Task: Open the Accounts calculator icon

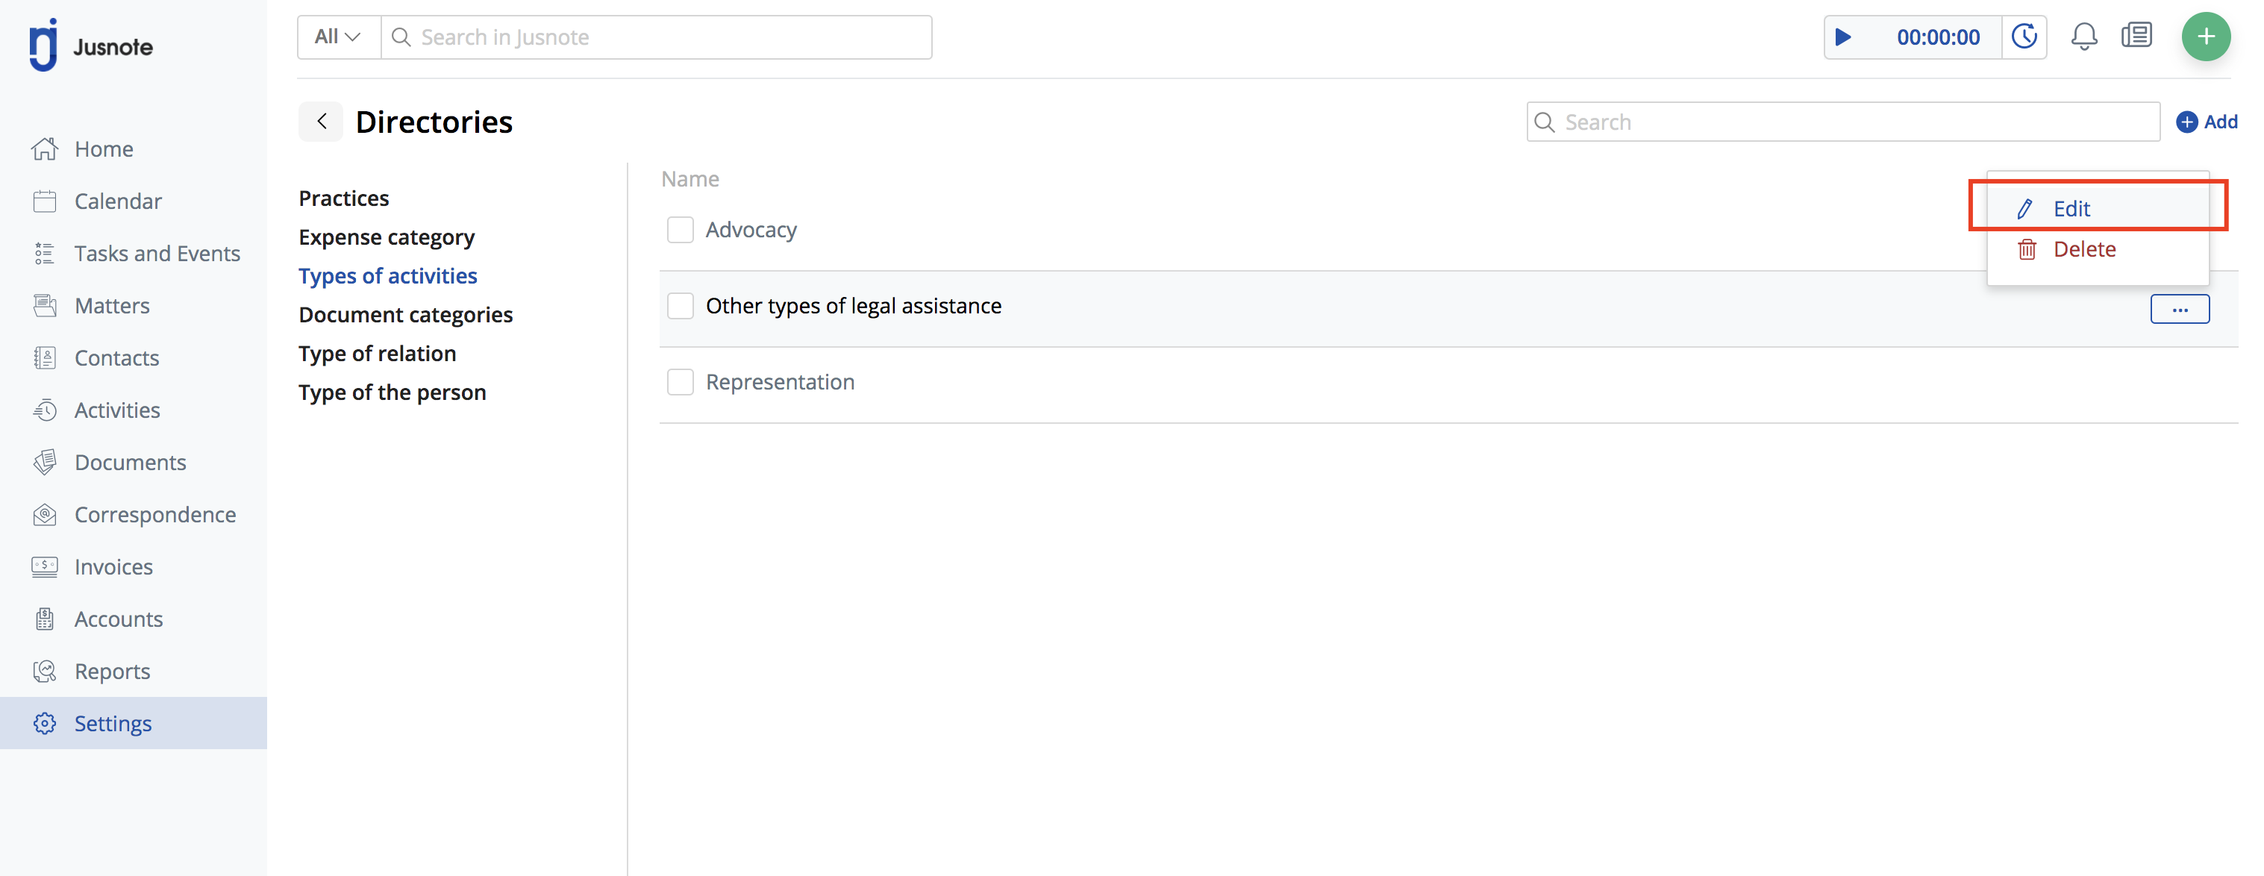Action: [45, 619]
